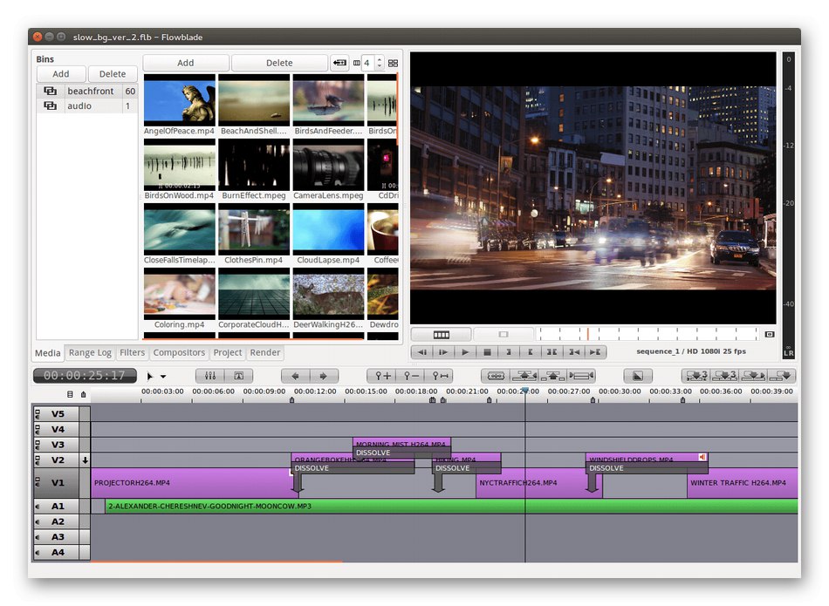The image size is (829, 606).
Task: Click the play button in monitor controls
Action: tap(466, 352)
